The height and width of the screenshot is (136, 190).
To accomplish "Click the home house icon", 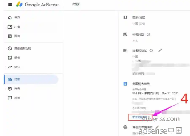I will coord(10,18).
